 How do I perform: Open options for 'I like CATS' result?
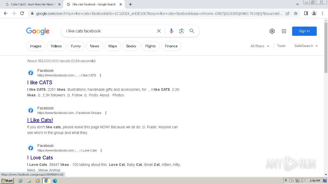coord(100,75)
